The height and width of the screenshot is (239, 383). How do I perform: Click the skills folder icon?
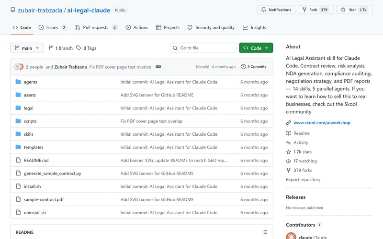(18, 134)
